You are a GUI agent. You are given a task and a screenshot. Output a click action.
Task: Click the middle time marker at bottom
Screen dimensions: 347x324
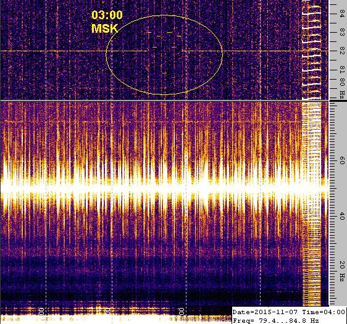click(x=108, y=312)
